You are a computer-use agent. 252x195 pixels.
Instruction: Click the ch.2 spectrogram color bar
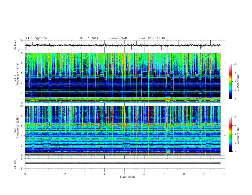pyautogui.click(x=230, y=134)
